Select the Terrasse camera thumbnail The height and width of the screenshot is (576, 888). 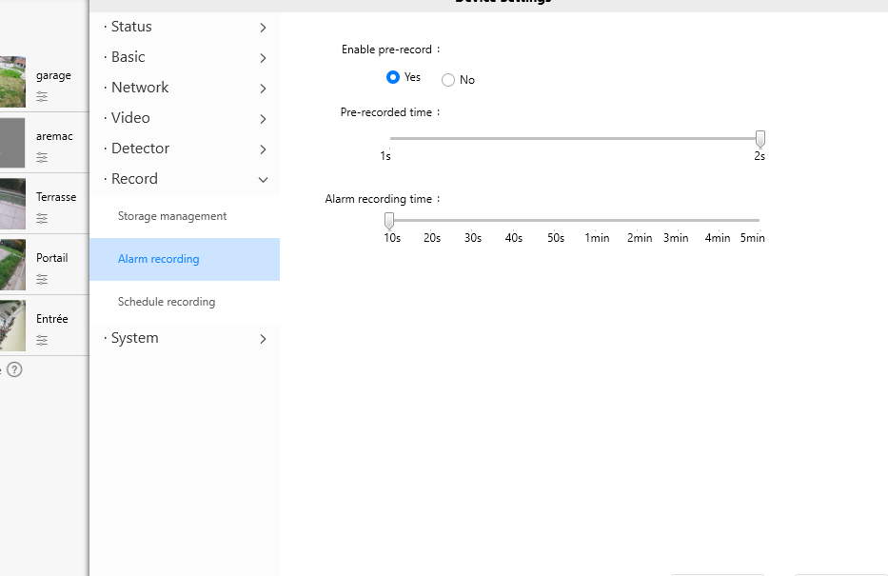tap(12, 204)
